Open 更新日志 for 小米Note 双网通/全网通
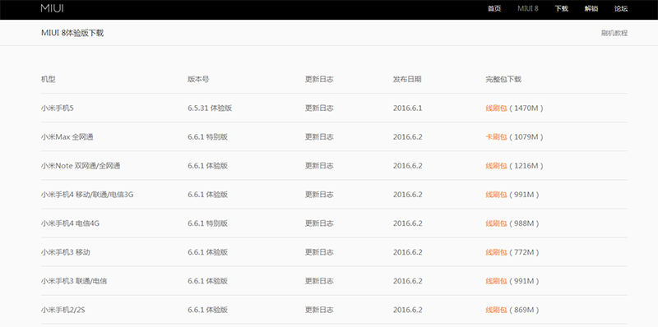658x327 pixels. pyautogui.click(x=319, y=166)
